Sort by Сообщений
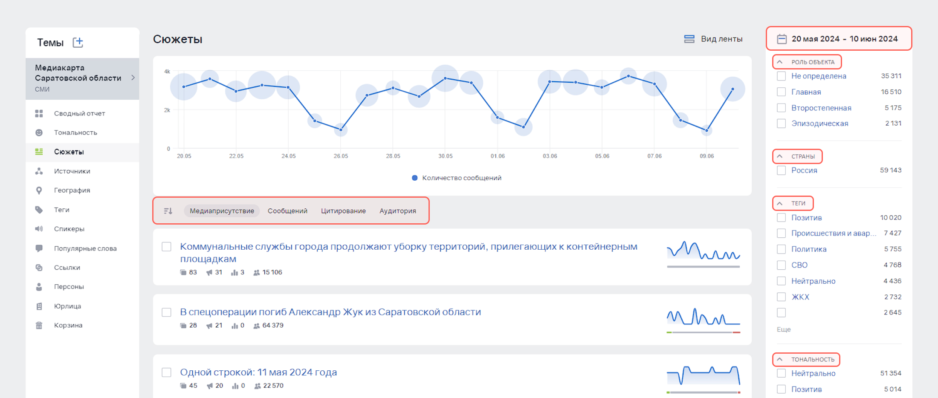Image resolution: width=938 pixels, height=398 pixels. point(287,211)
